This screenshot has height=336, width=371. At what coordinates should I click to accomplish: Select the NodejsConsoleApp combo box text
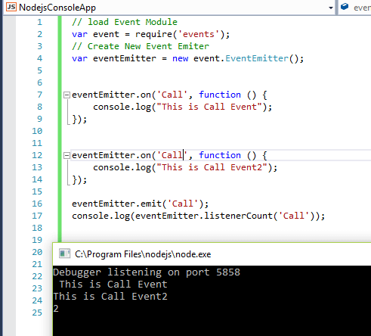(57, 8)
